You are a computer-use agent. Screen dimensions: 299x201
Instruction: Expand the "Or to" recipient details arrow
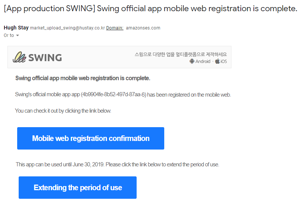pos(18,35)
